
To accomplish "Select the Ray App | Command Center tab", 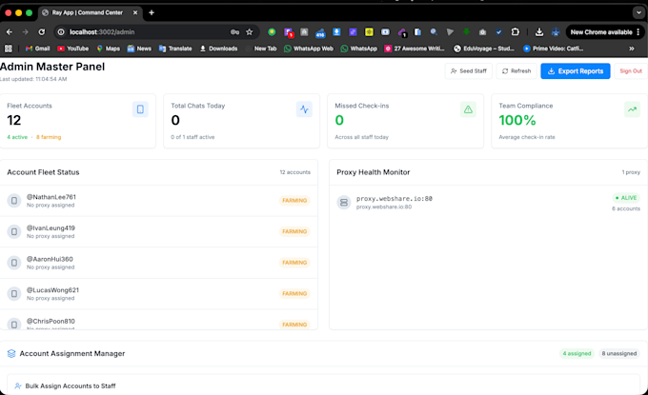I will [x=91, y=12].
